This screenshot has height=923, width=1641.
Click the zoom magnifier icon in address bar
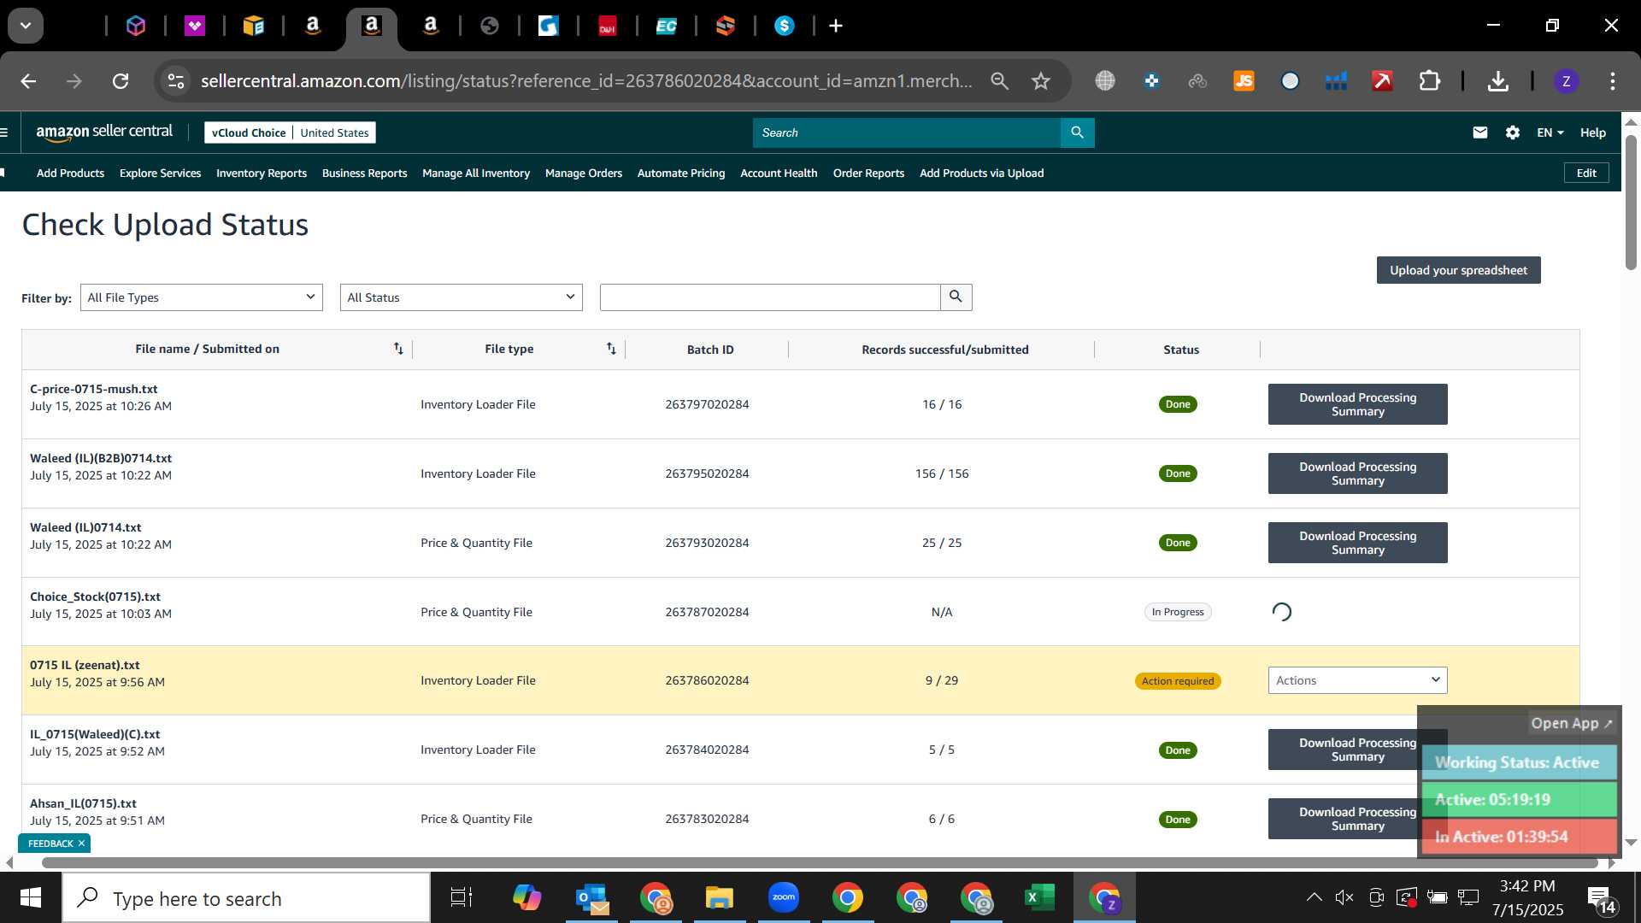(999, 81)
